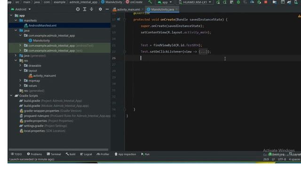The height and width of the screenshot is (169, 301).
Task: Open the Device Manager phone icon
Action: [296, 2]
